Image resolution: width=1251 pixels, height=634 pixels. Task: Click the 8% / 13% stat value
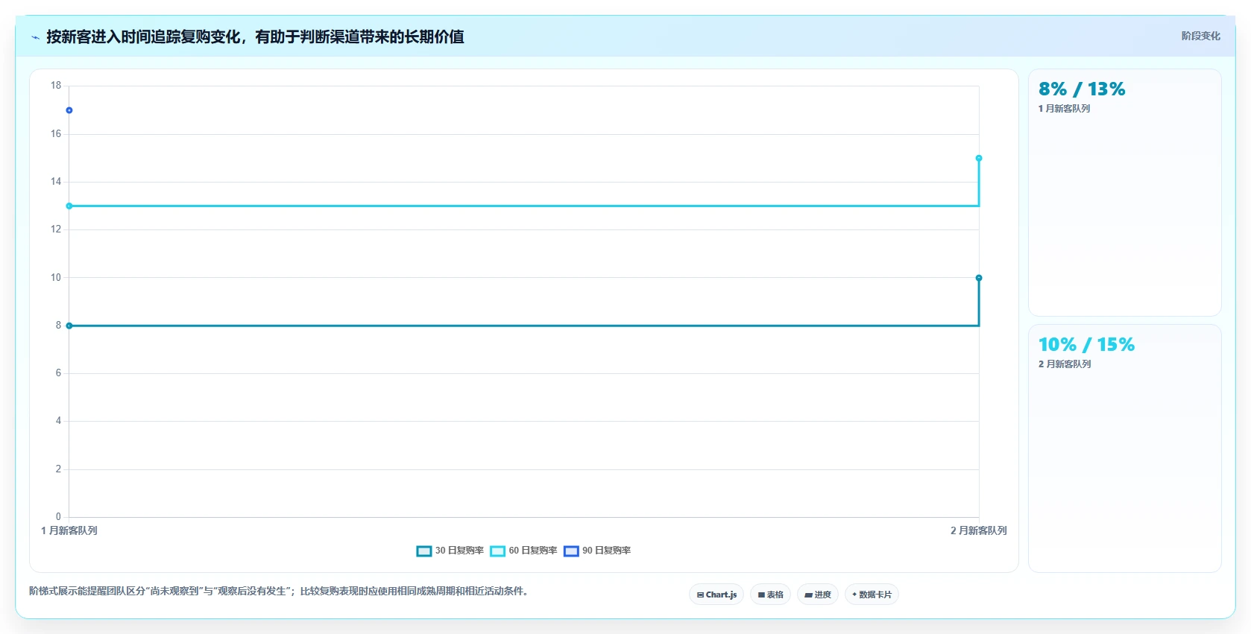1082,89
